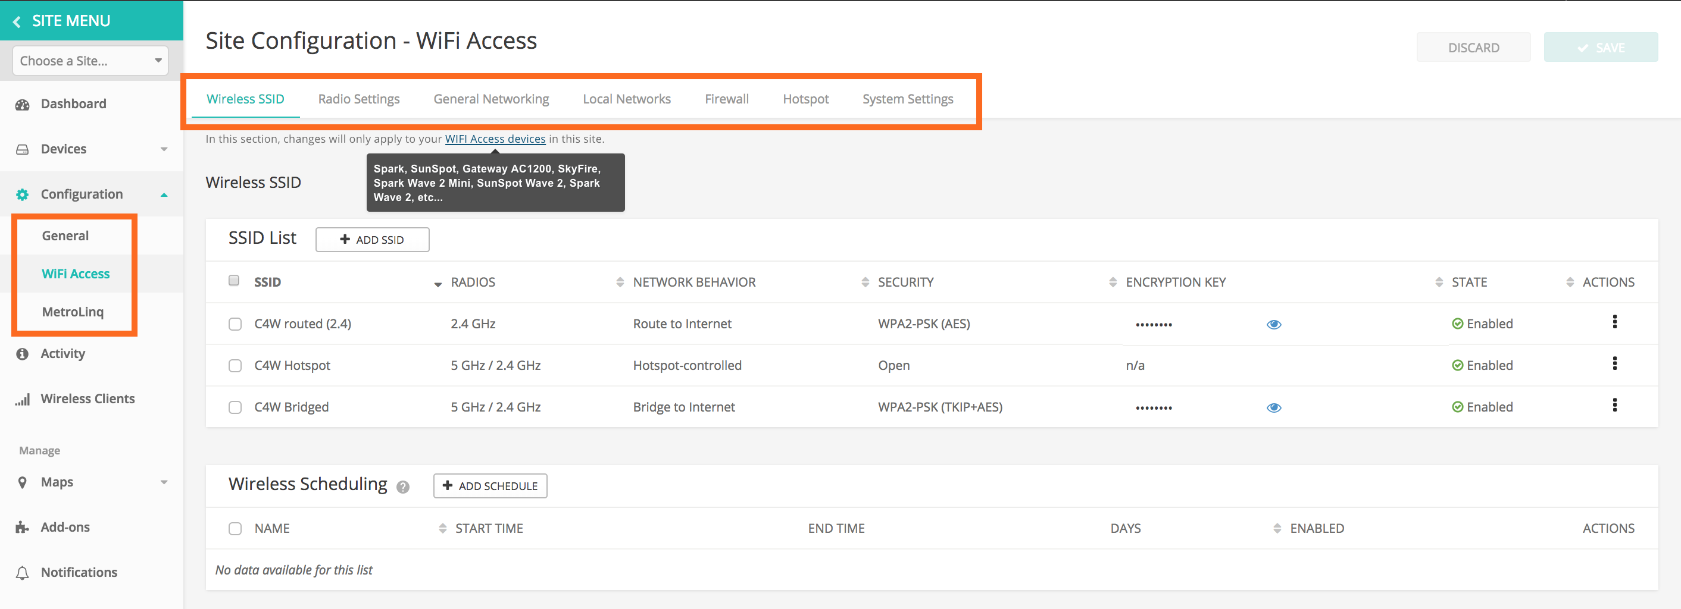Follow the WIFI Access devices link
This screenshot has height=609, width=1681.
[495, 138]
